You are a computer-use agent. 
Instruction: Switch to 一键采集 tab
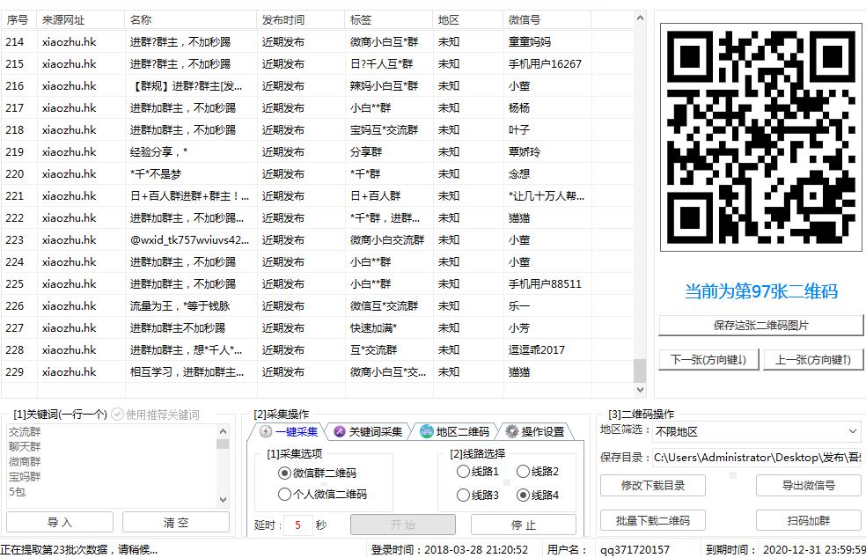(x=290, y=431)
